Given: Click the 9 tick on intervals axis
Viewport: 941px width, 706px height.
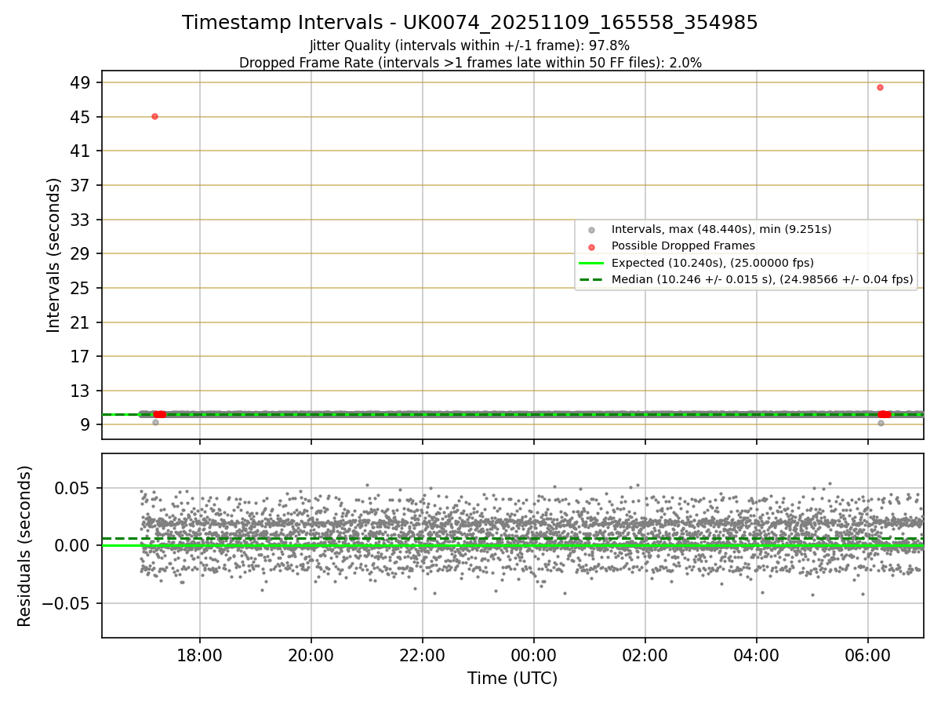Looking at the screenshot, I should tap(86, 424).
